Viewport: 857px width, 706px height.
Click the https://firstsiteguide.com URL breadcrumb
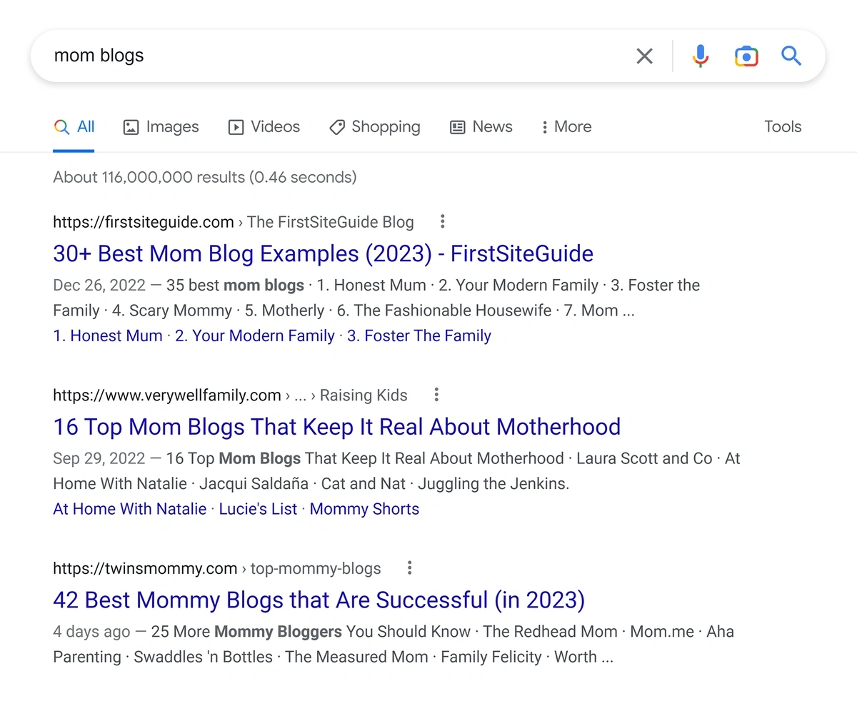(x=144, y=222)
